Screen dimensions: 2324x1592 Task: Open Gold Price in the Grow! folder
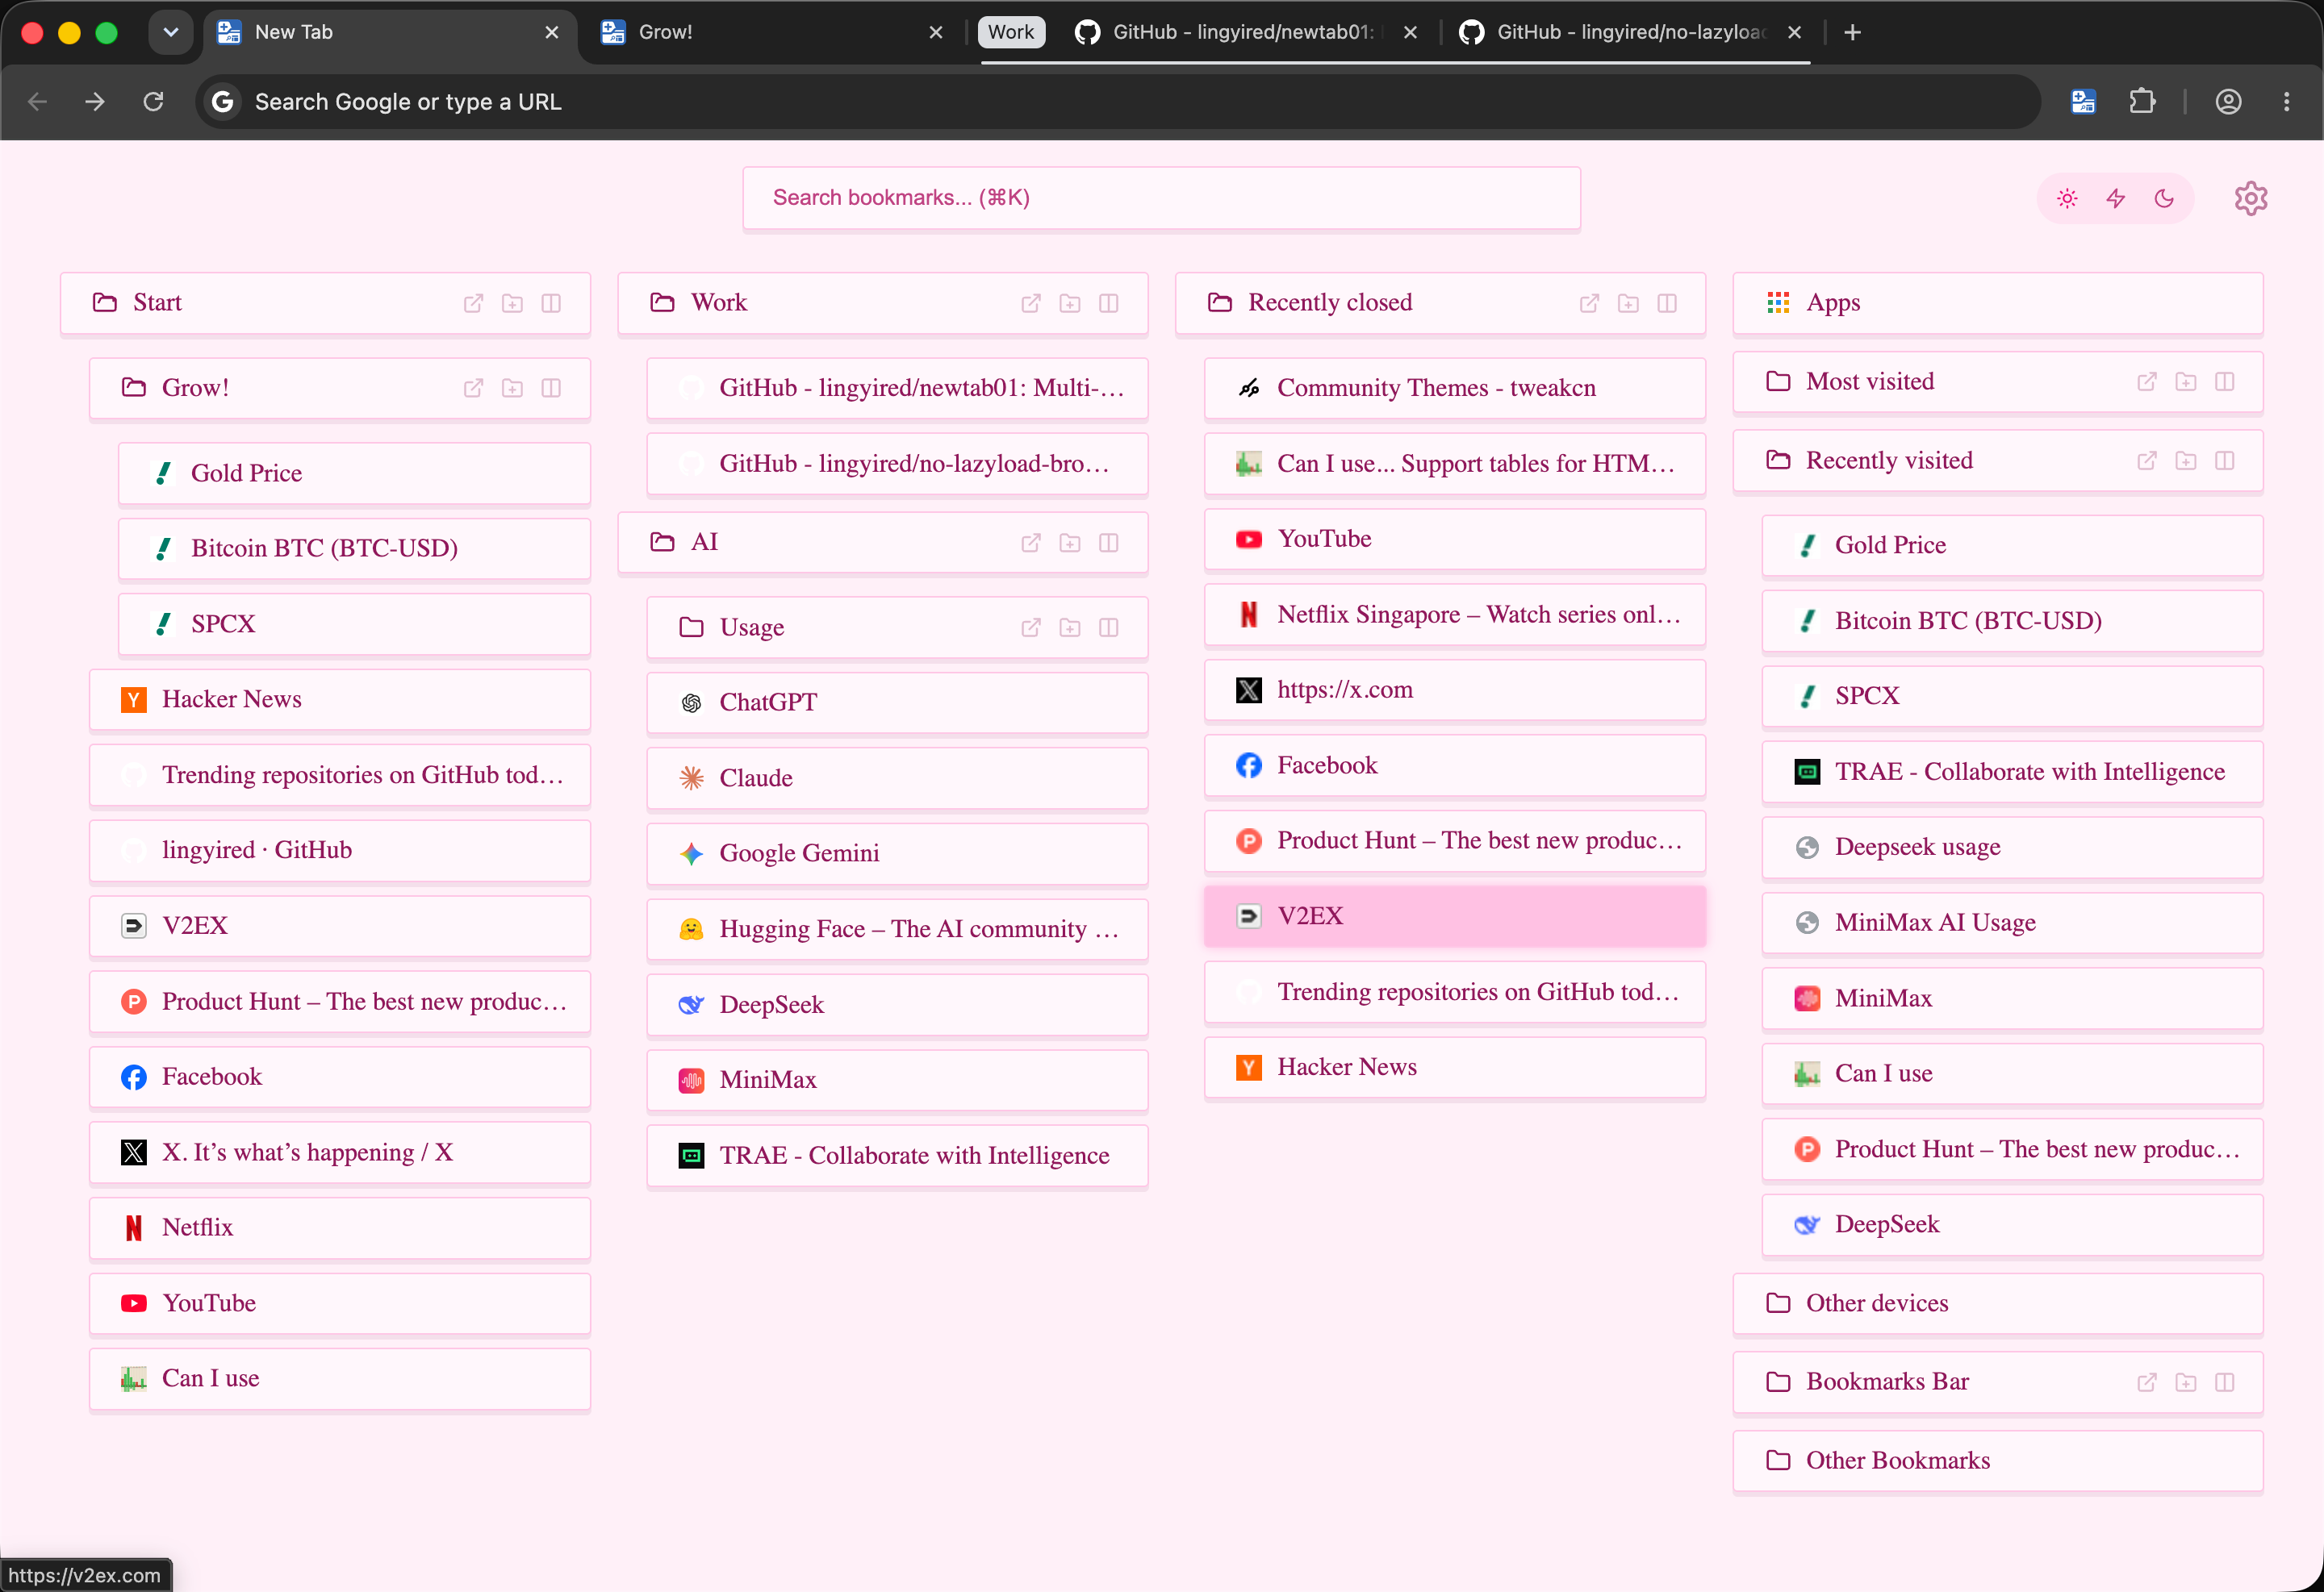(354, 473)
